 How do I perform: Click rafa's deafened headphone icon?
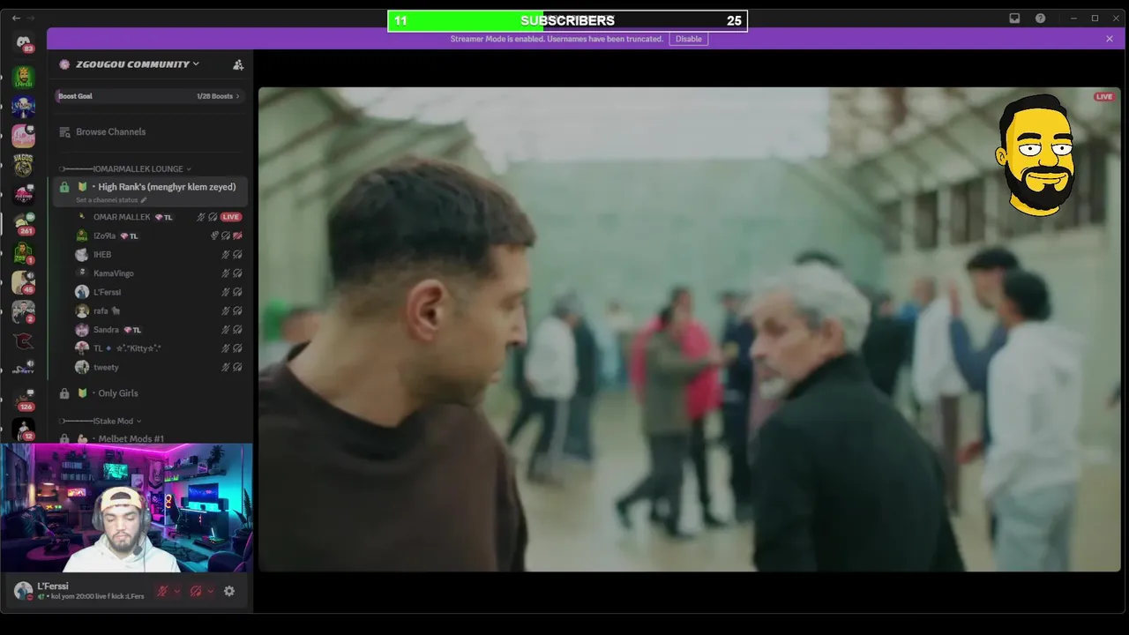pos(237,311)
